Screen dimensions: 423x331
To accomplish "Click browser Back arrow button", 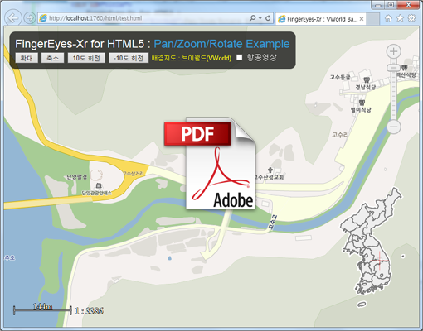I will tap(13, 18).
